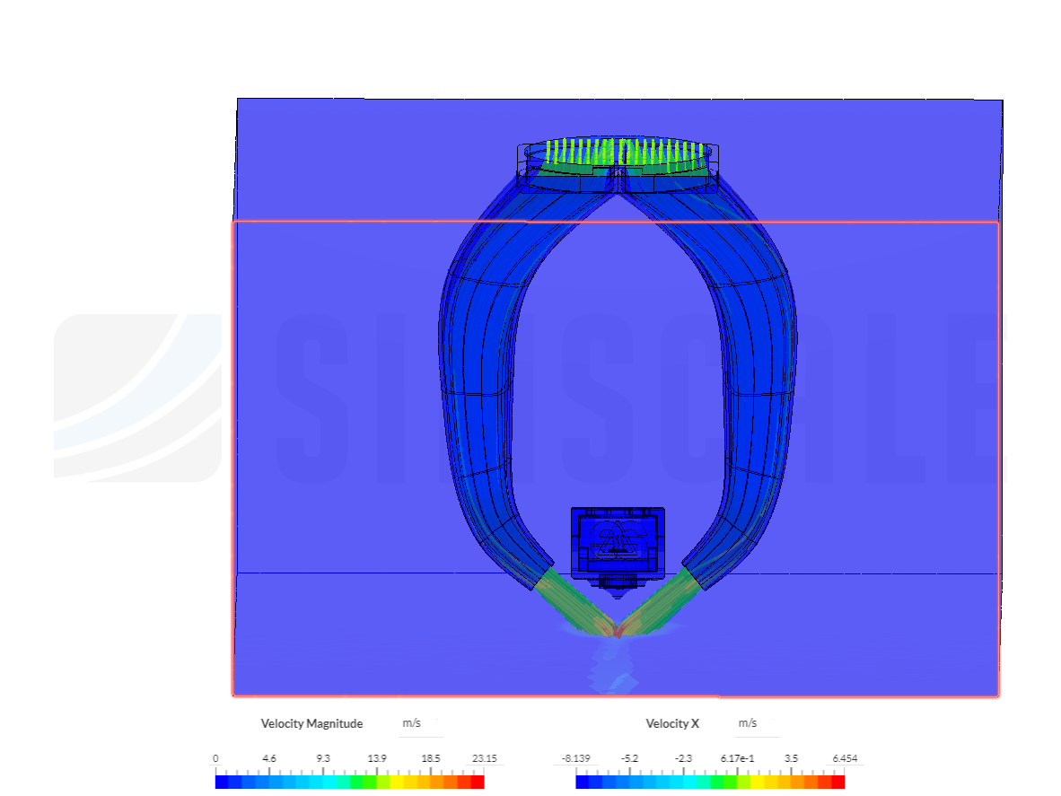Click the Velocity X color bar
The height and width of the screenshot is (796, 1061).
tap(710, 782)
